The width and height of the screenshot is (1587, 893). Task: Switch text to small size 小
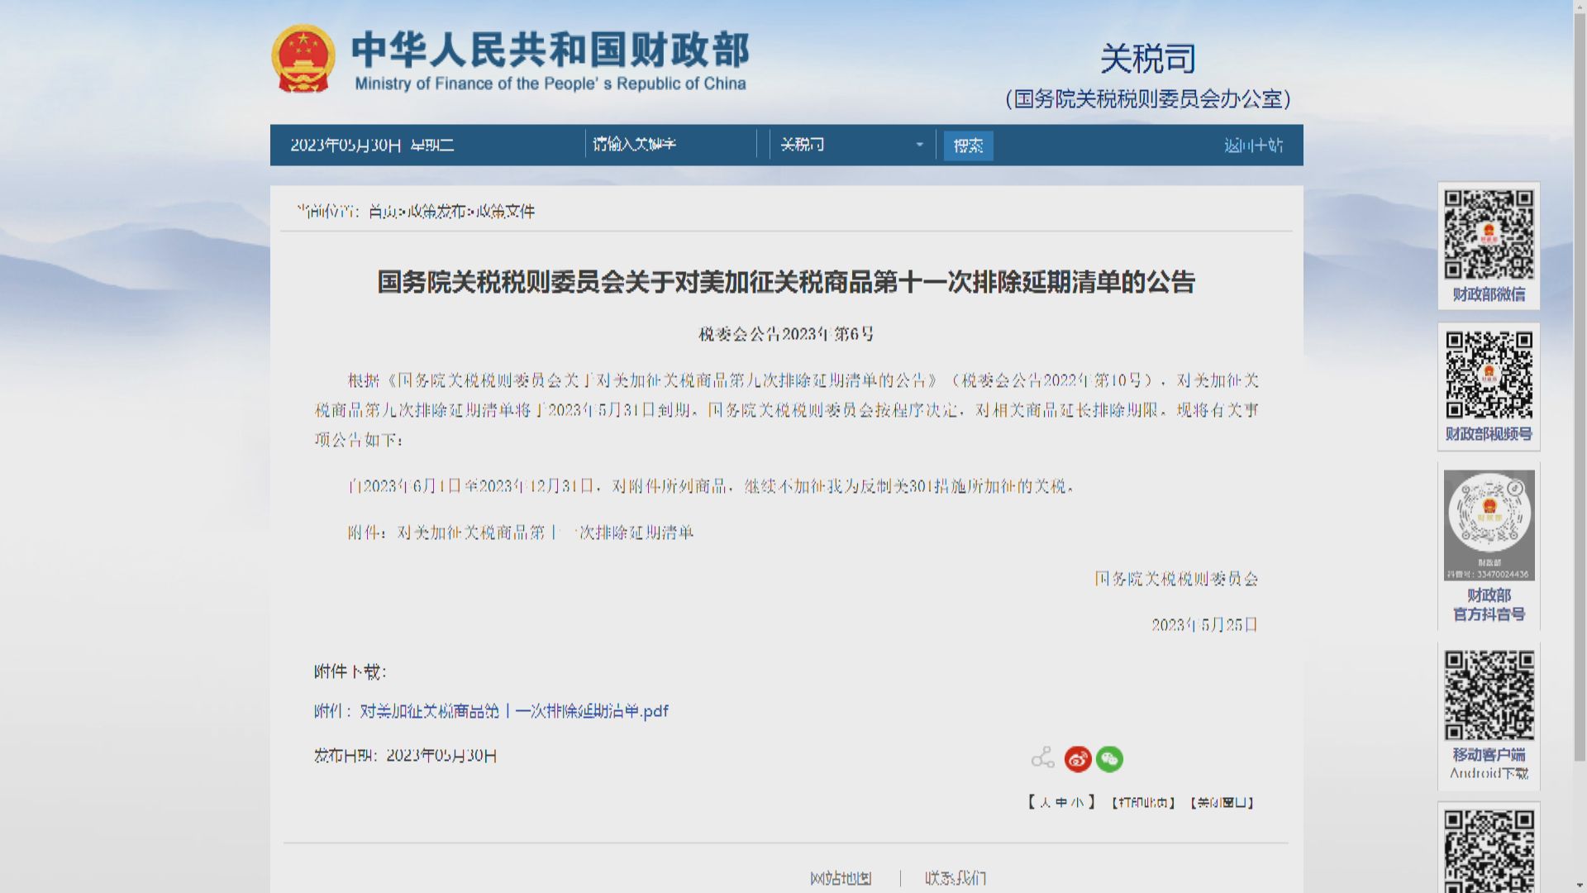pos(1079,801)
